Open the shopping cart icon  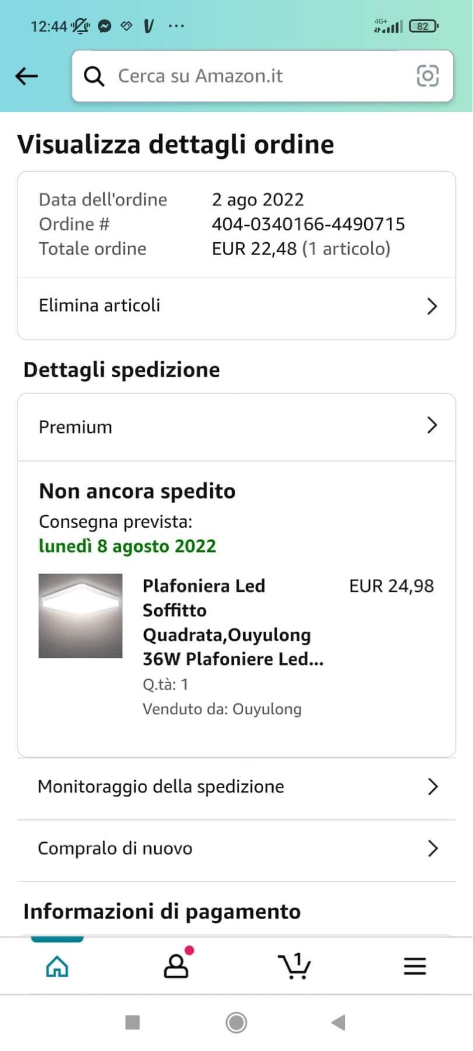pos(294,966)
